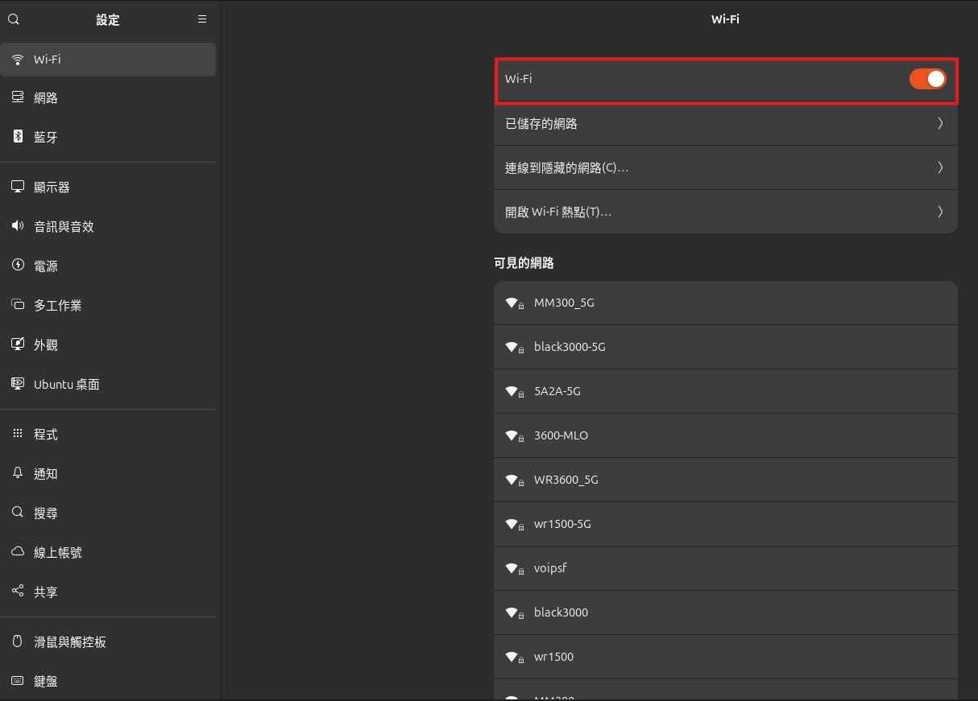Connect to wr1500 network
The image size is (978, 701).
pos(725,657)
